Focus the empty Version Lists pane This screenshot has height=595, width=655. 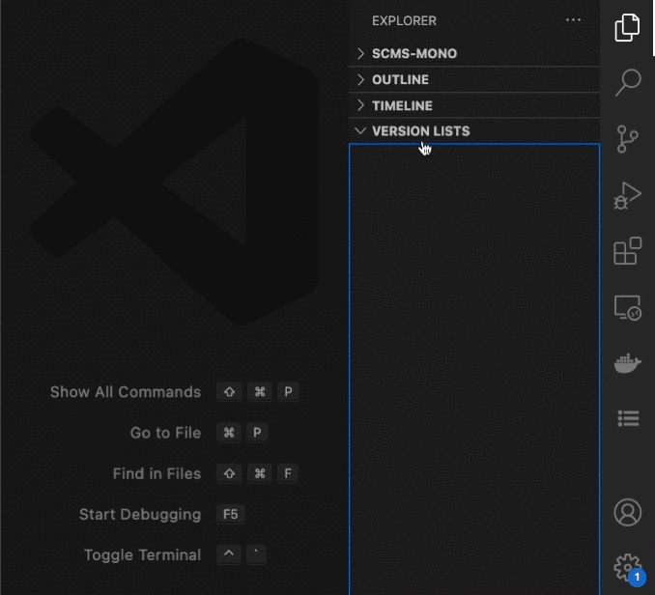coord(474,370)
